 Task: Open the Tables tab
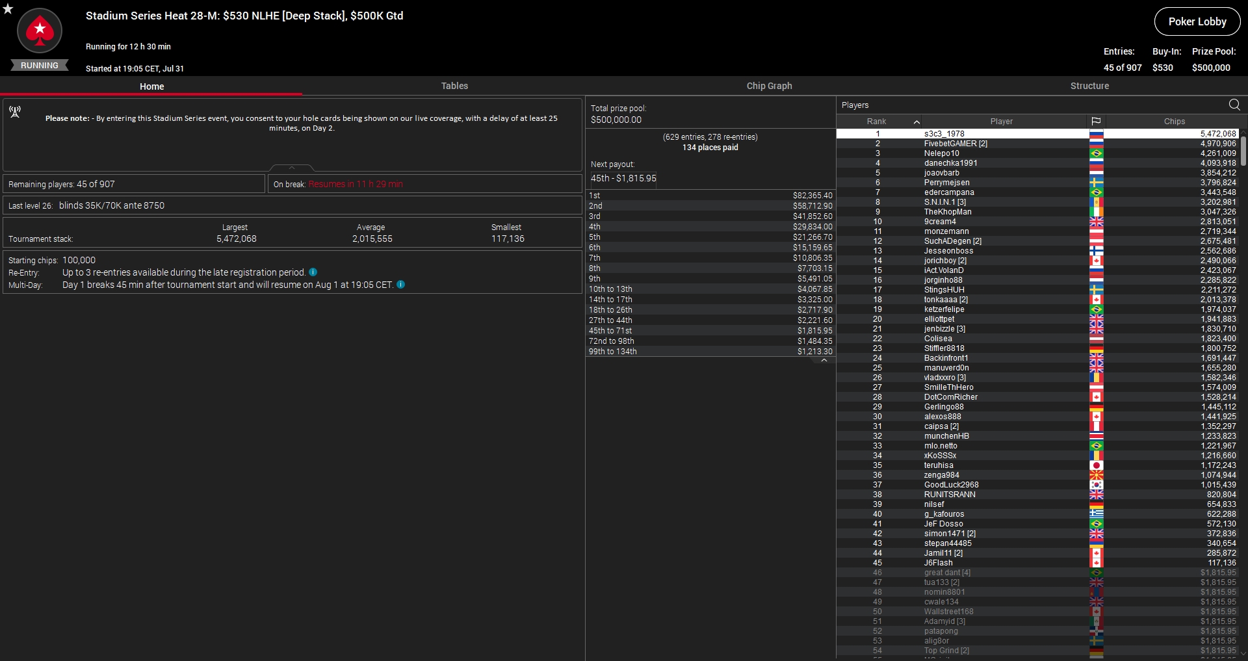click(454, 86)
